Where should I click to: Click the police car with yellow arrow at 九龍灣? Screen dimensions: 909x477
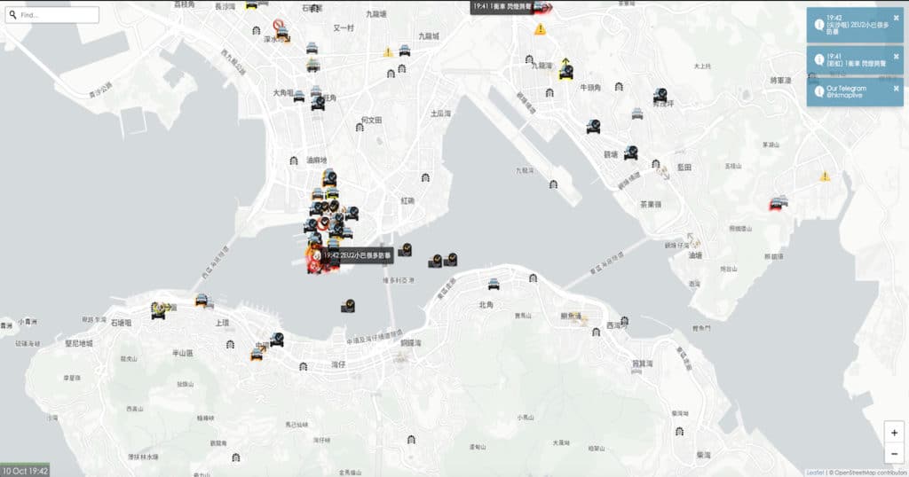[565, 73]
